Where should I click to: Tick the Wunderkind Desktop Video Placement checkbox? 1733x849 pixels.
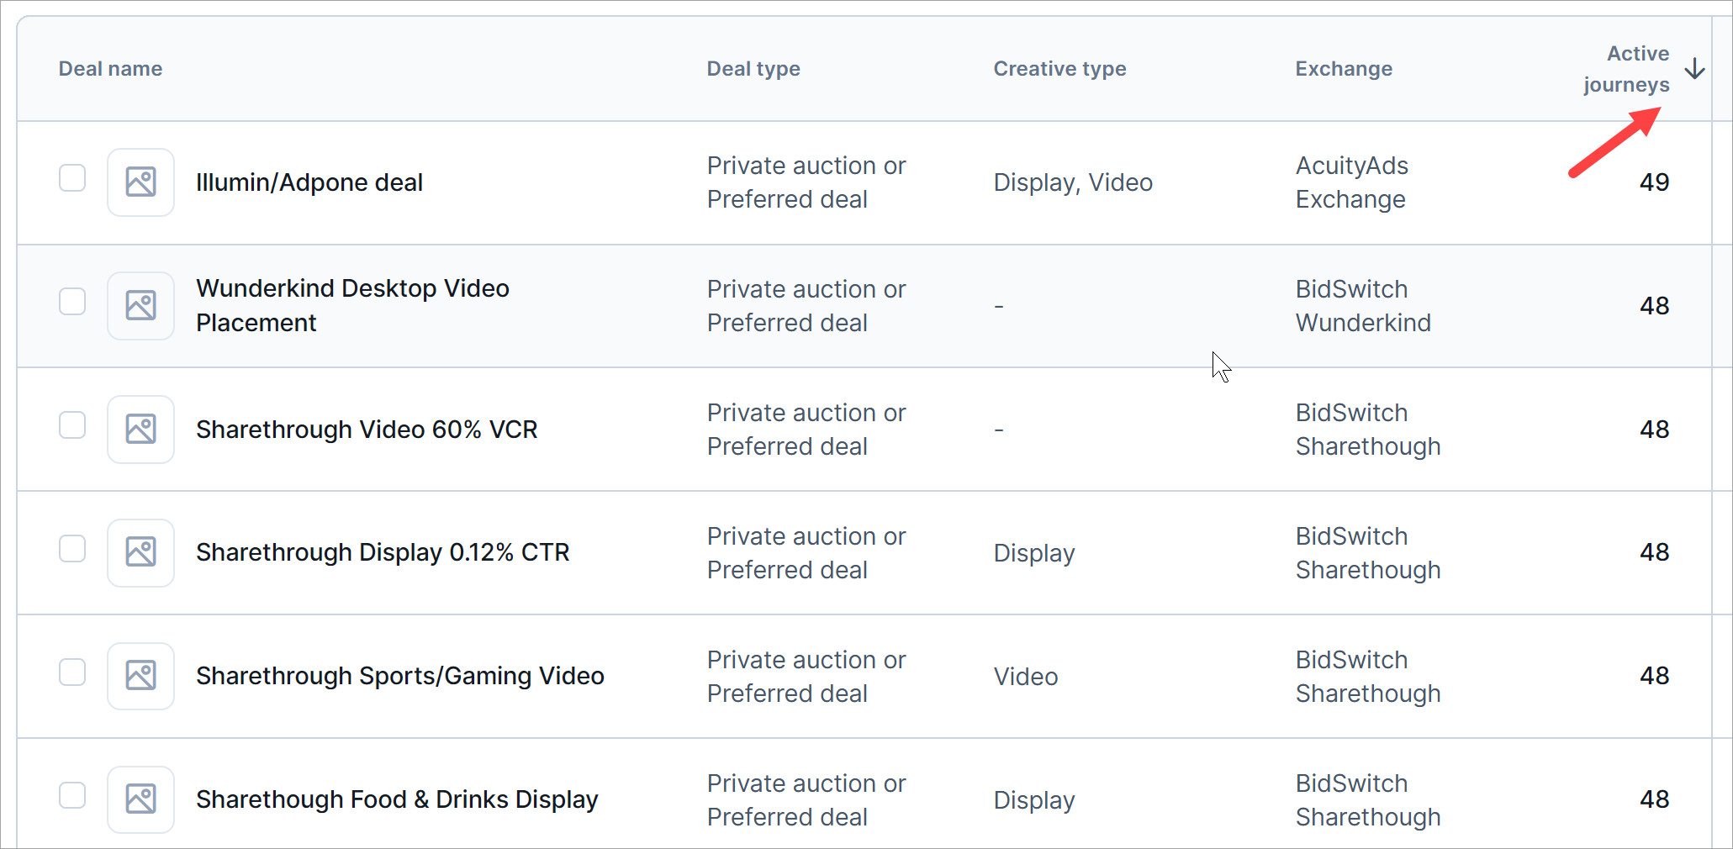[x=72, y=302]
